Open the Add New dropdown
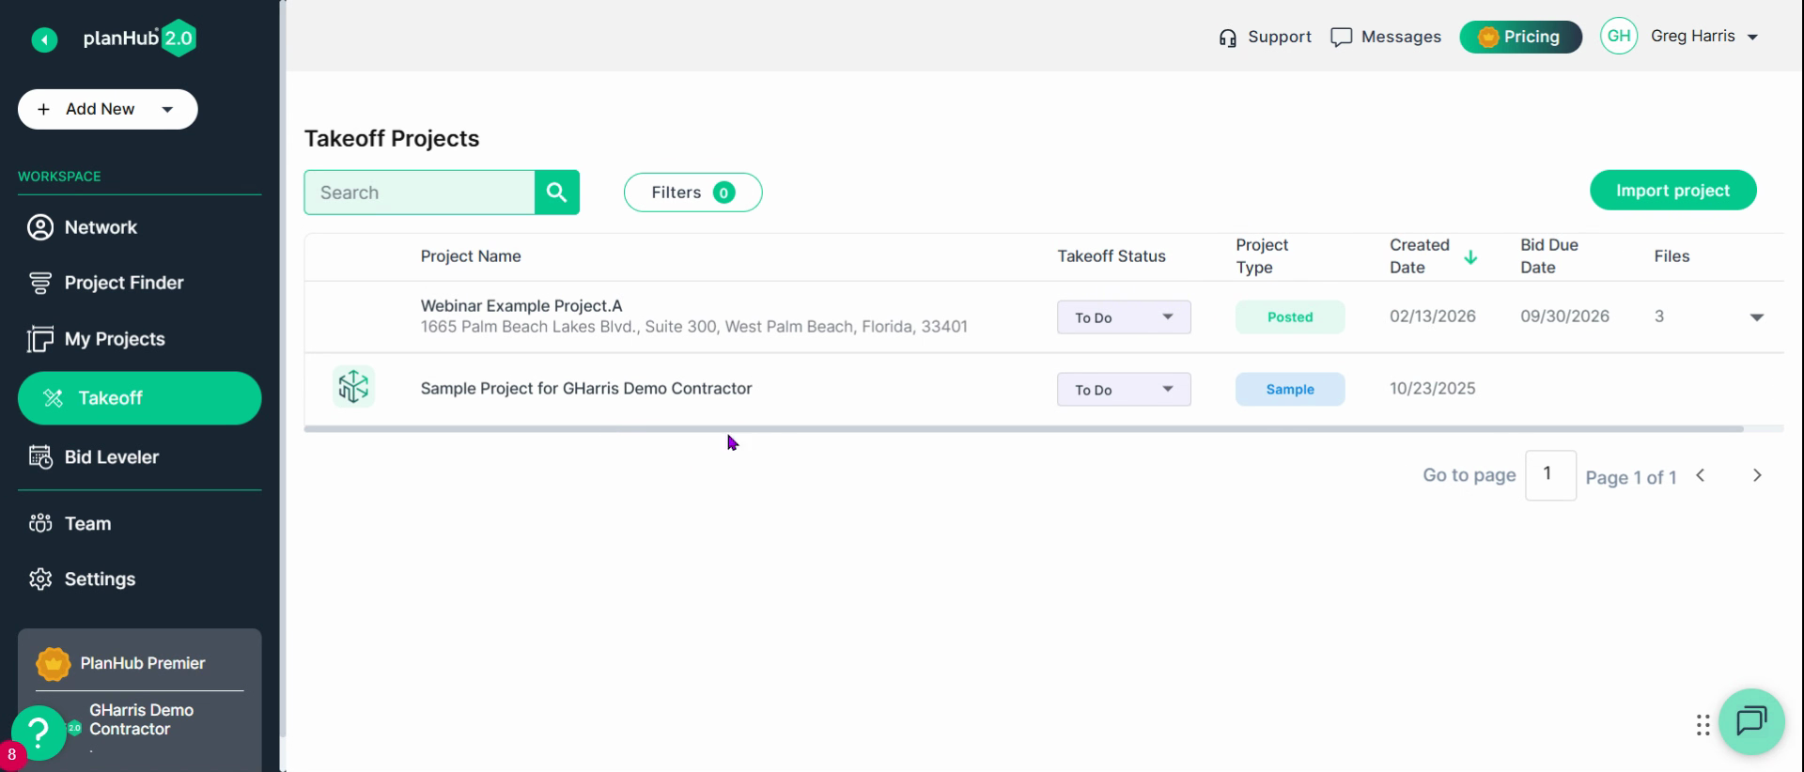1804x772 pixels. [x=108, y=109]
